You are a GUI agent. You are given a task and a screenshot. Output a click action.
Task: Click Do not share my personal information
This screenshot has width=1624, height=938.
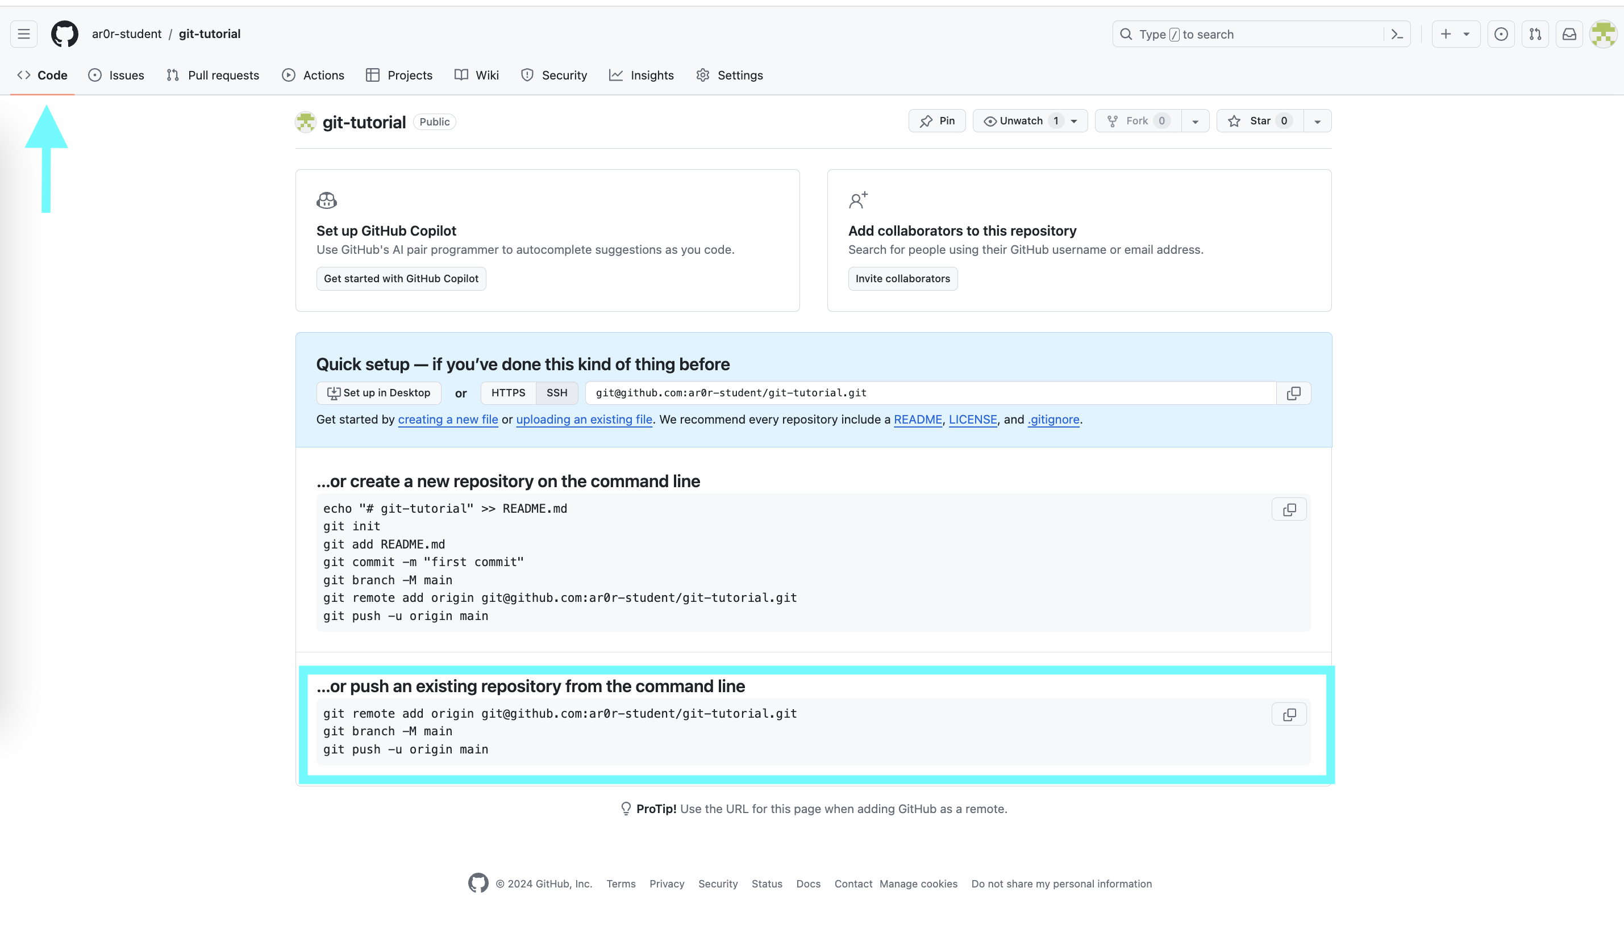pos(1061,884)
